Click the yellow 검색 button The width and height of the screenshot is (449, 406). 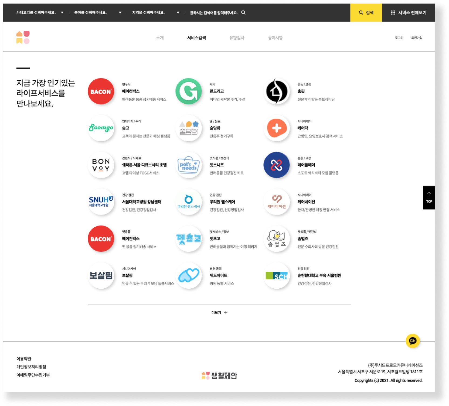click(x=366, y=12)
